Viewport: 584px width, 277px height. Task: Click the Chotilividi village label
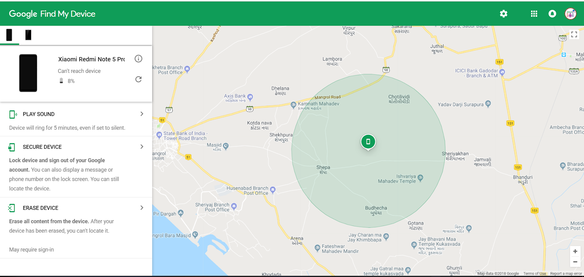click(399, 99)
